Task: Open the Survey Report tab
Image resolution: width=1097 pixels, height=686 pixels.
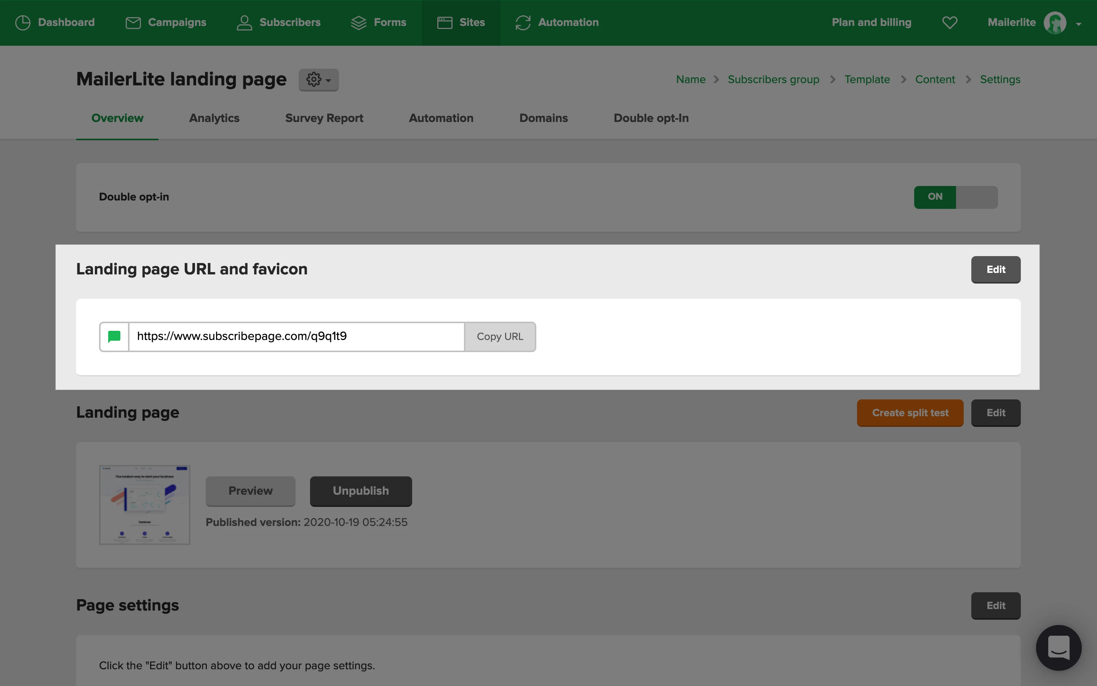Action: (x=324, y=119)
